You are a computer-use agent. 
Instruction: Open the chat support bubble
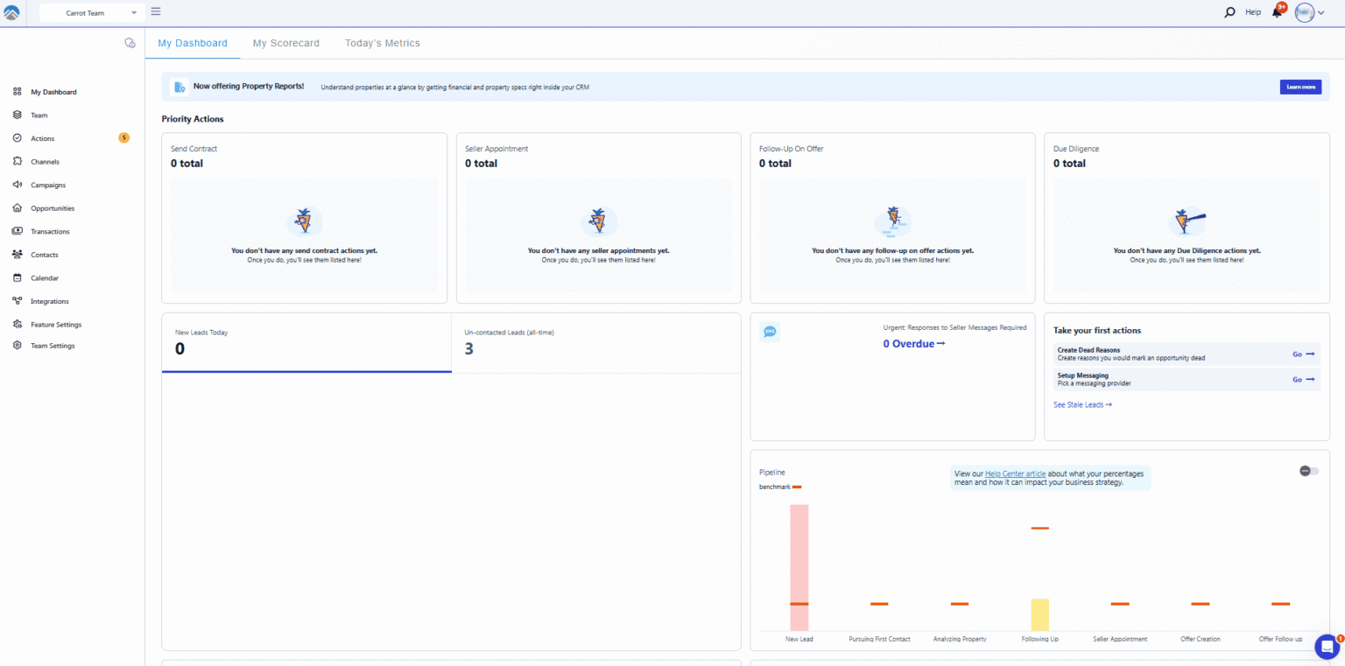click(x=1327, y=647)
